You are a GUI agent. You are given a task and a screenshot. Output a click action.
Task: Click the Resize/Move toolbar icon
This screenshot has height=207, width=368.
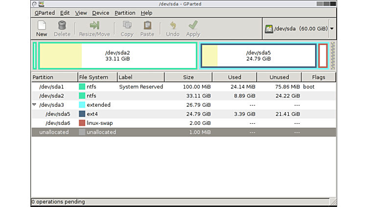coord(94,25)
